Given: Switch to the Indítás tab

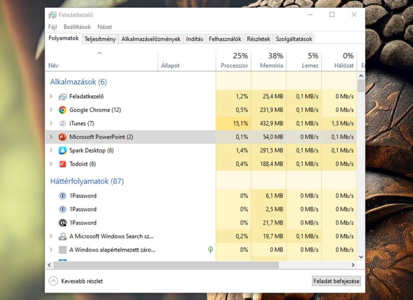Looking at the screenshot, I should (x=195, y=39).
